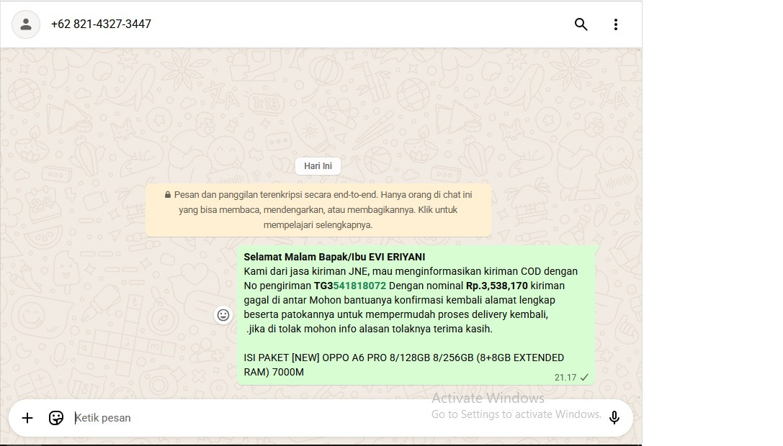Click the 21.17 message timestamp
Viewport: 783px width, 446px height.
click(565, 378)
